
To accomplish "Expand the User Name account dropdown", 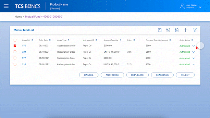I will pyautogui.click(x=200, y=7).
